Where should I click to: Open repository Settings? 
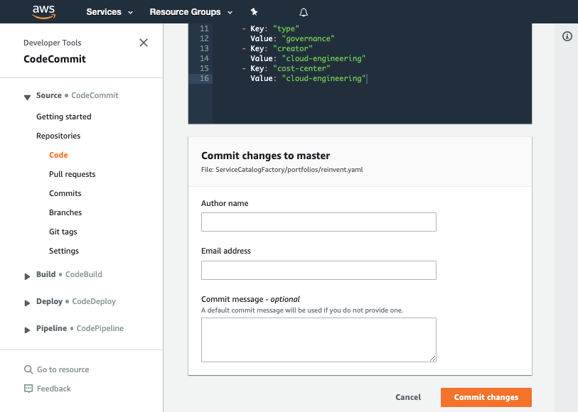click(x=64, y=251)
